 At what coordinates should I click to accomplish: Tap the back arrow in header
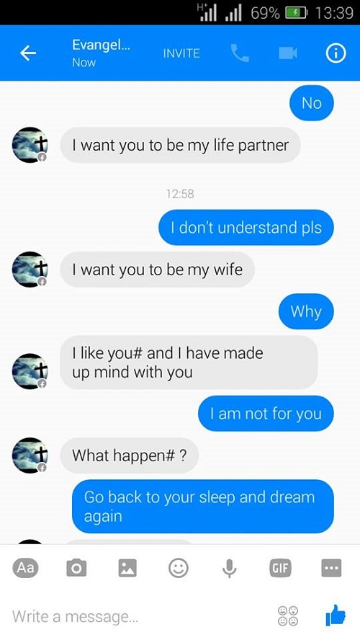pyautogui.click(x=28, y=53)
